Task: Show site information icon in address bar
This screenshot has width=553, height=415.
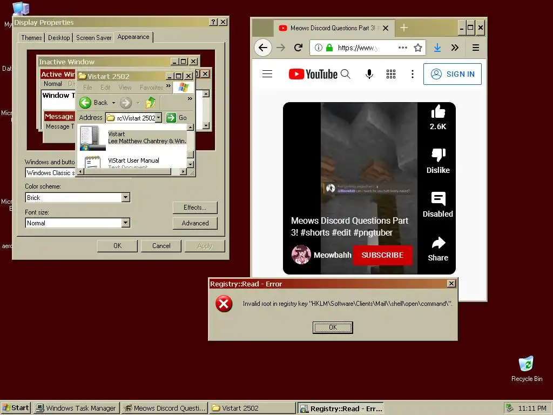Action: tap(318, 48)
